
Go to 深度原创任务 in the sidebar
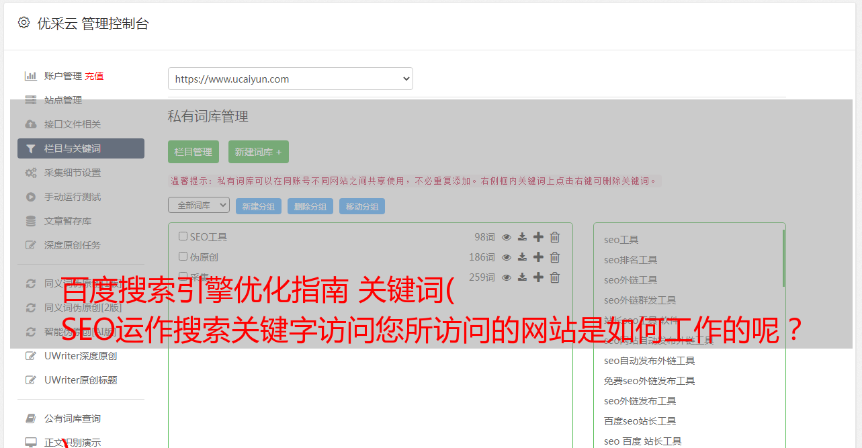[x=73, y=245]
